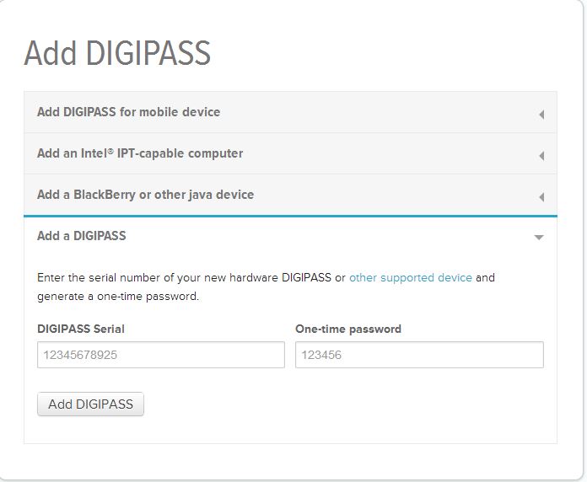The width and height of the screenshot is (587, 482).
Task: Expand the BlackBerry or java device arrow
Action: coord(541,196)
